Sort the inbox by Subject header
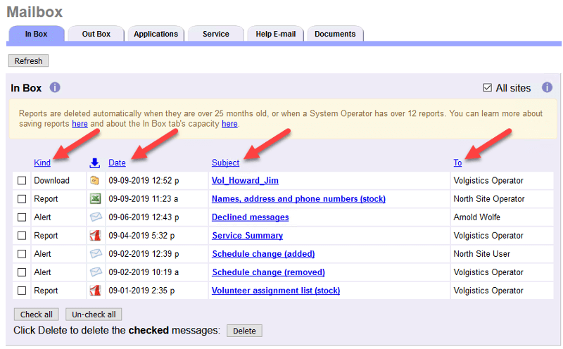The image size is (563, 349). tap(225, 163)
